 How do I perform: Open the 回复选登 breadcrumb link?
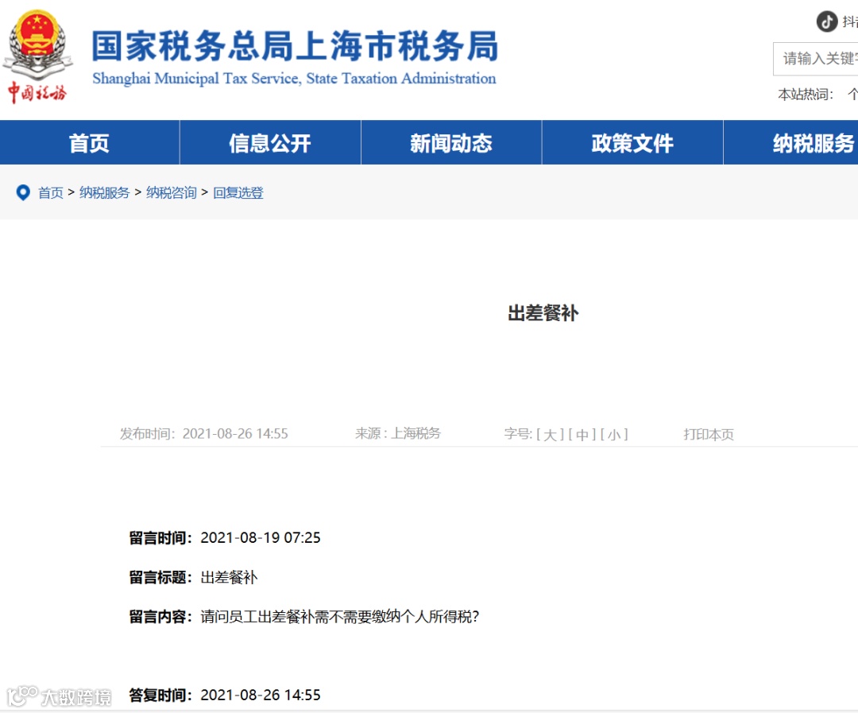coord(238,192)
